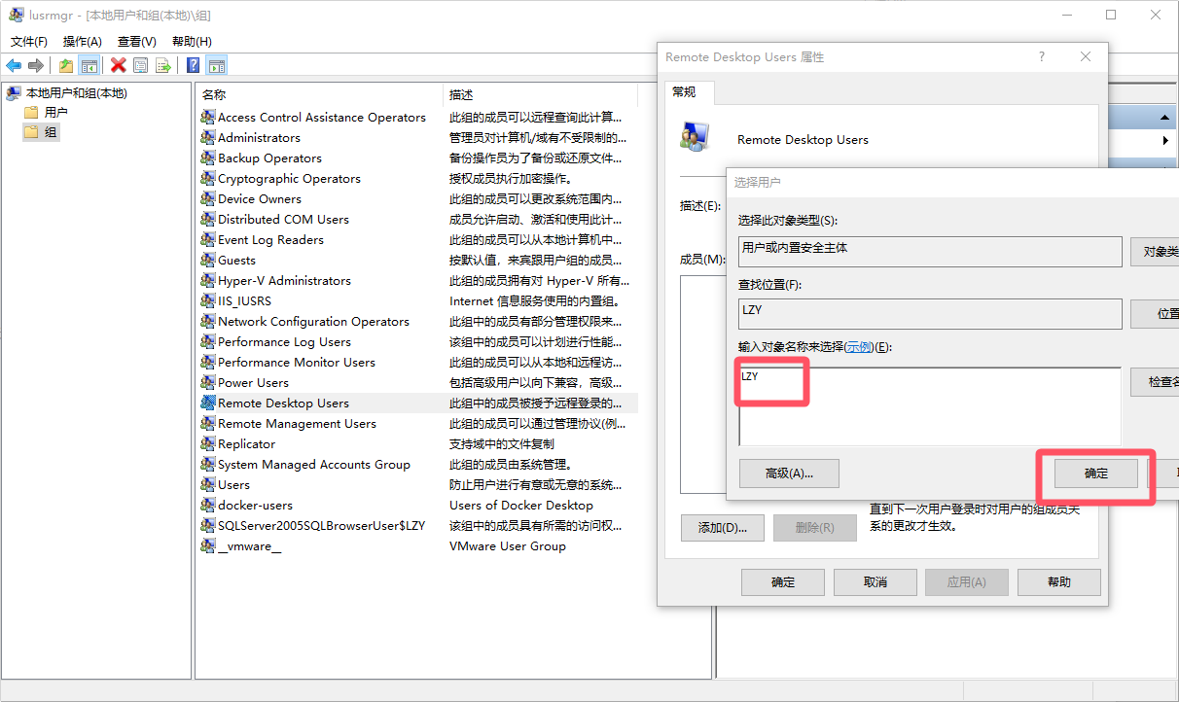The height and width of the screenshot is (702, 1179).
Task: Close the Remote Desktop Users properties dialog
Action: pyautogui.click(x=1086, y=56)
